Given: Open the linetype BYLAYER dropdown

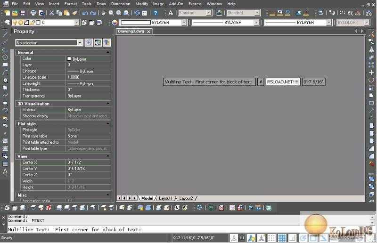Looking at the screenshot, I should [256, 23].
